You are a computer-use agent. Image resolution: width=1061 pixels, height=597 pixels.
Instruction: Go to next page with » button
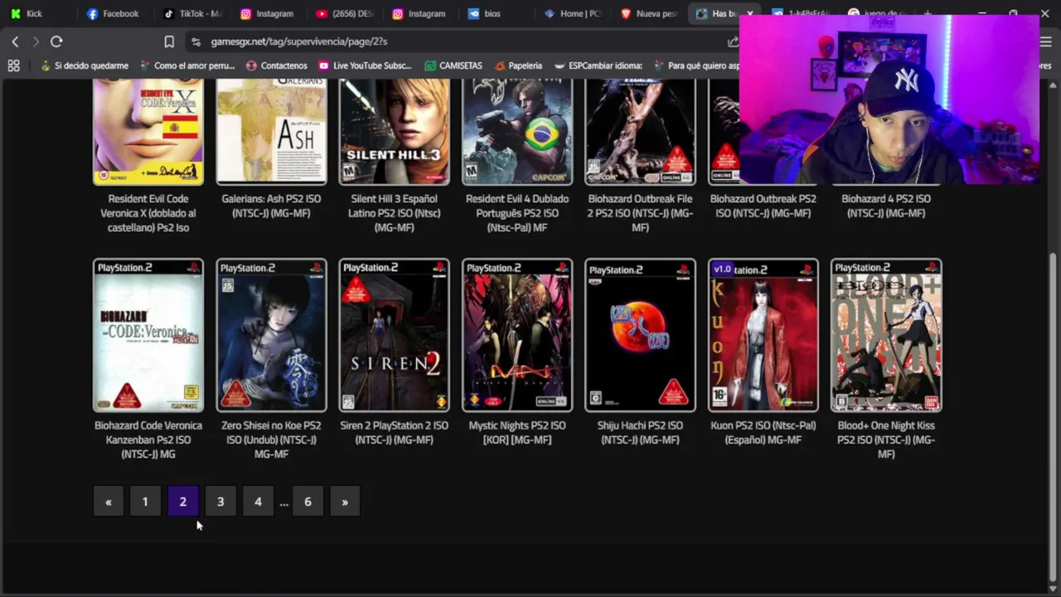point(345,502)
